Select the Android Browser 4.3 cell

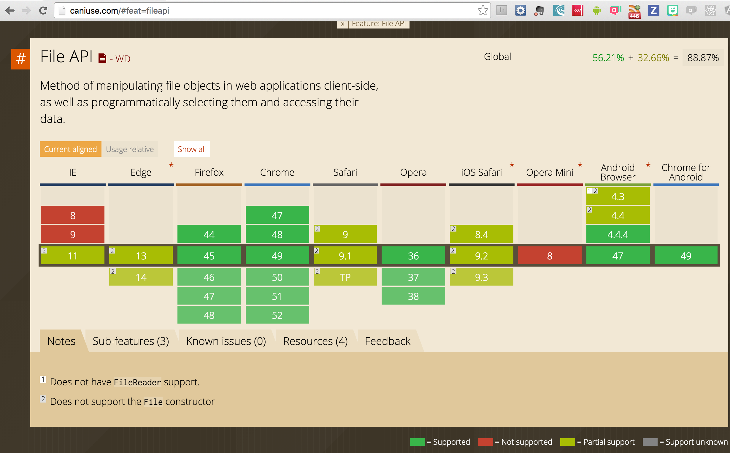[618, 196]
